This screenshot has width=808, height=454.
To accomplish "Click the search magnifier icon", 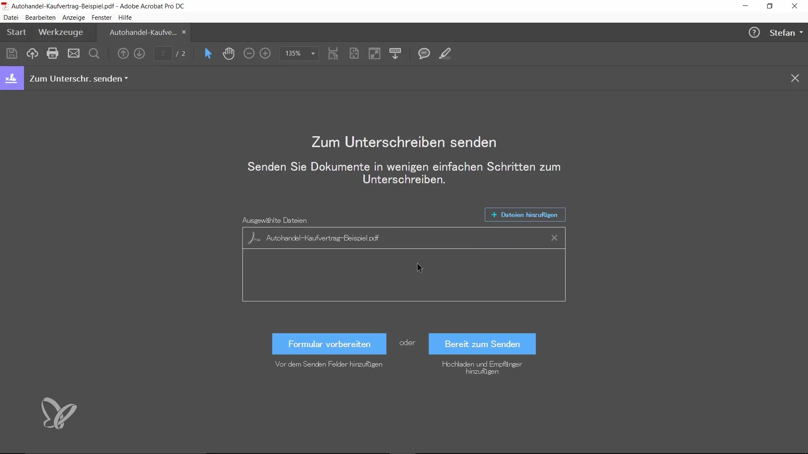I will (94, 53).
